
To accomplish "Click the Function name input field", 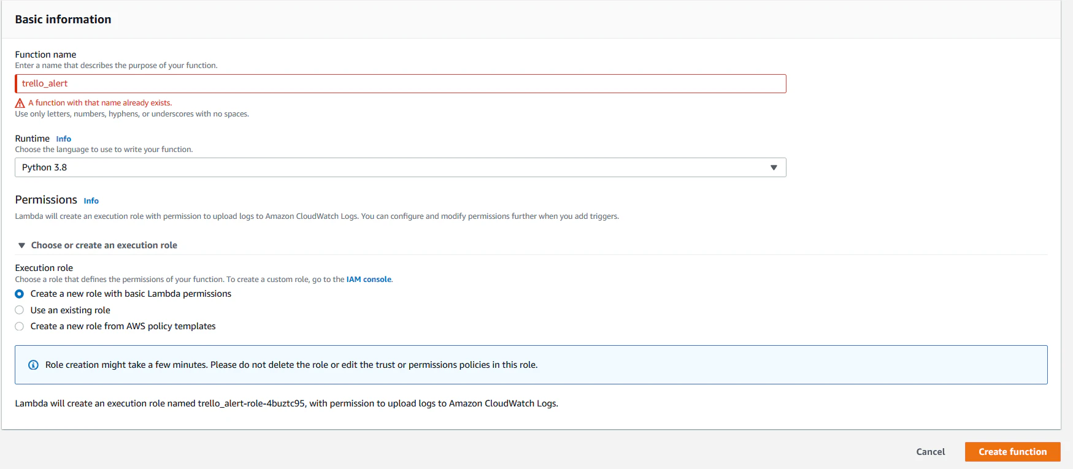I will pos(400,83).
